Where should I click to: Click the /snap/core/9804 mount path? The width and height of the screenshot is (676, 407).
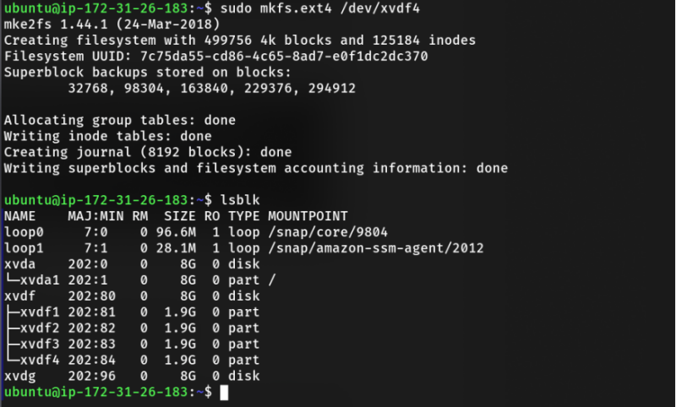(x=328, y=232)
